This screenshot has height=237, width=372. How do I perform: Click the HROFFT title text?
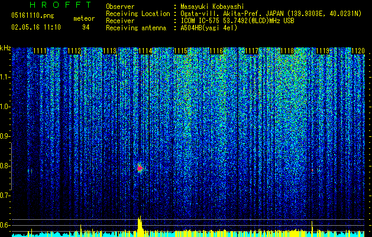click(61, 5)
